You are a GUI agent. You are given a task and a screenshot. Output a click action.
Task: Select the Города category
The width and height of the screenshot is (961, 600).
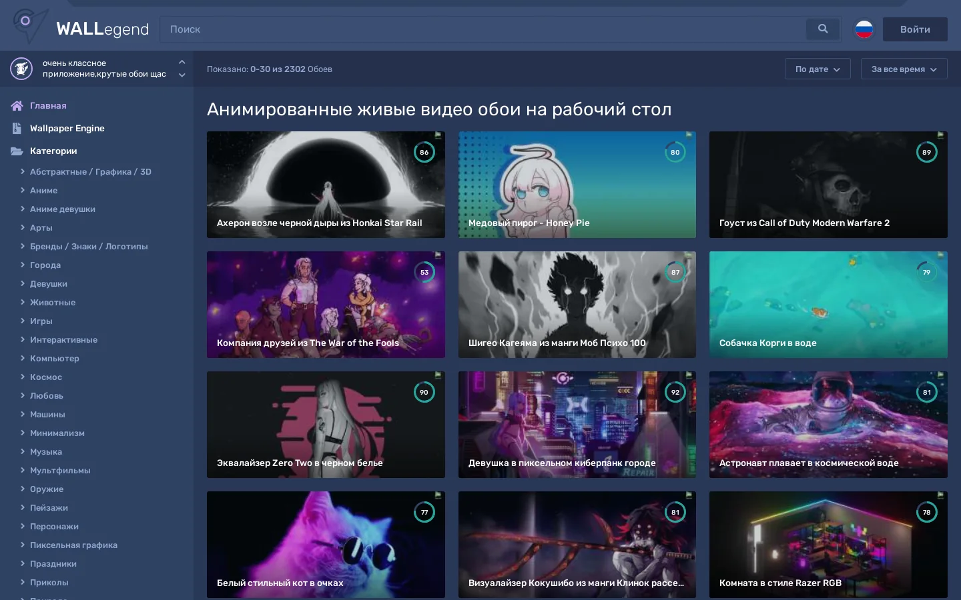tap(45, 265)
